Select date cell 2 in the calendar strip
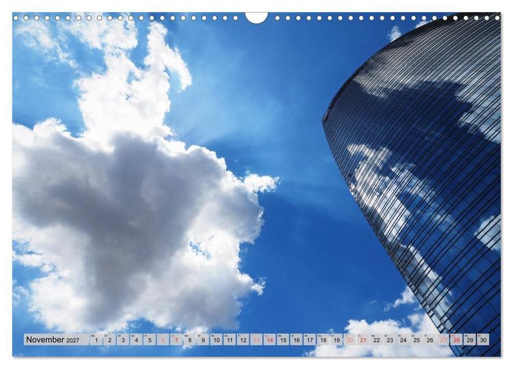The height and width of the screenshot is (369, 513). (x=109, y=340)
